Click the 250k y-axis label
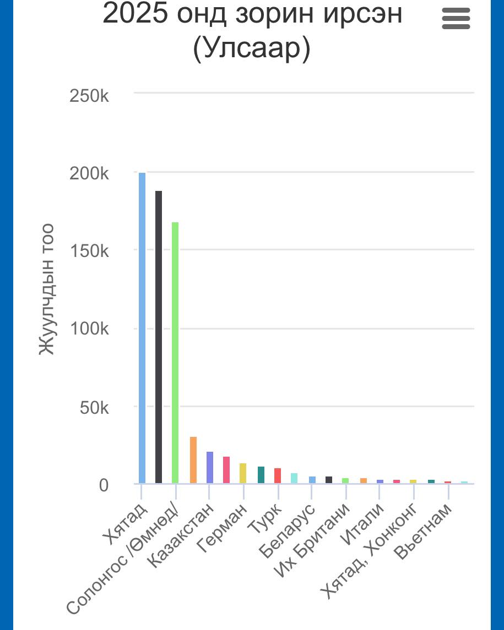This screenshot has height=630, width=504. pos(89,96)
